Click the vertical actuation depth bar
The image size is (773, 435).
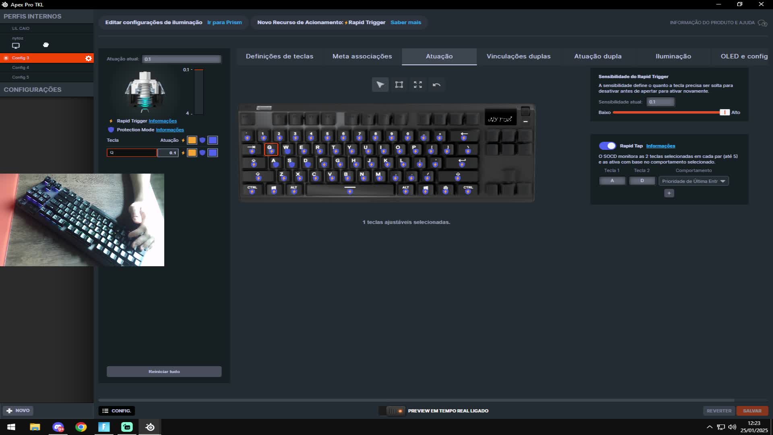click(x=198, y=92)
